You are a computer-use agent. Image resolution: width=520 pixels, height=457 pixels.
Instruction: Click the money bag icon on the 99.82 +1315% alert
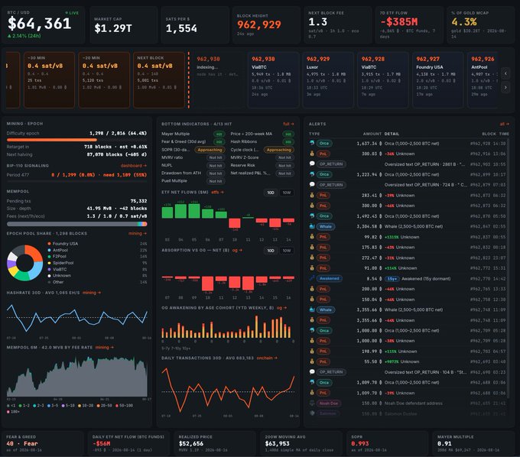tap(312, 237)
